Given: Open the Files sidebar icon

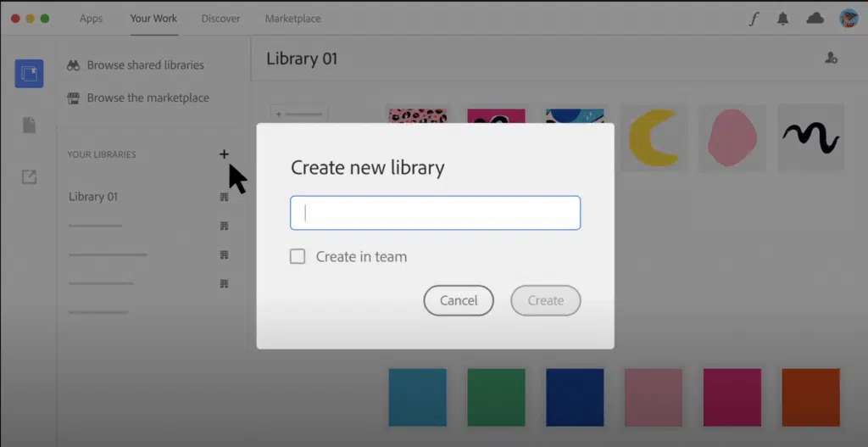Looking at the screenshot, I should (29, 126).
